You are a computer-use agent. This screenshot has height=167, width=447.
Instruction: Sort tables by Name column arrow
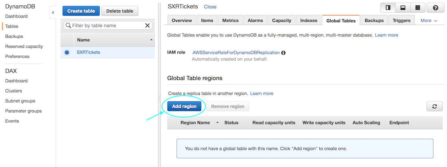pos(151,40)
